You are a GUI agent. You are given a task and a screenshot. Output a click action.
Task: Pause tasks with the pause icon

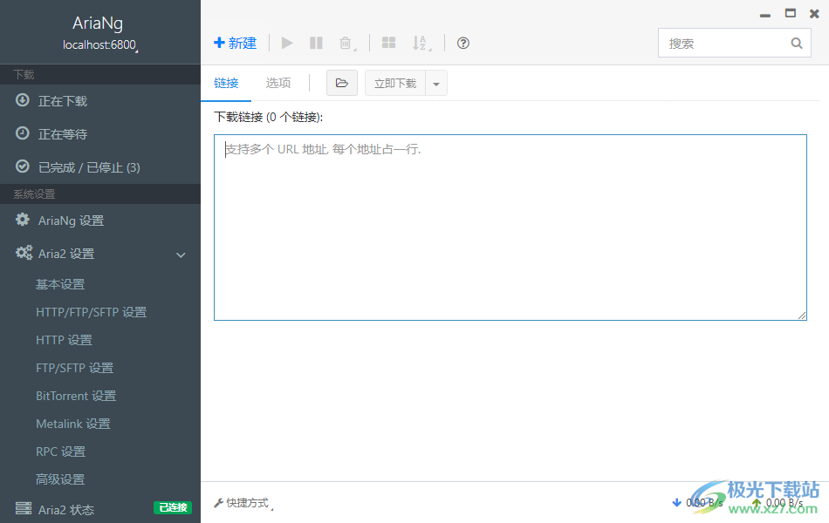tap(316, 43)
